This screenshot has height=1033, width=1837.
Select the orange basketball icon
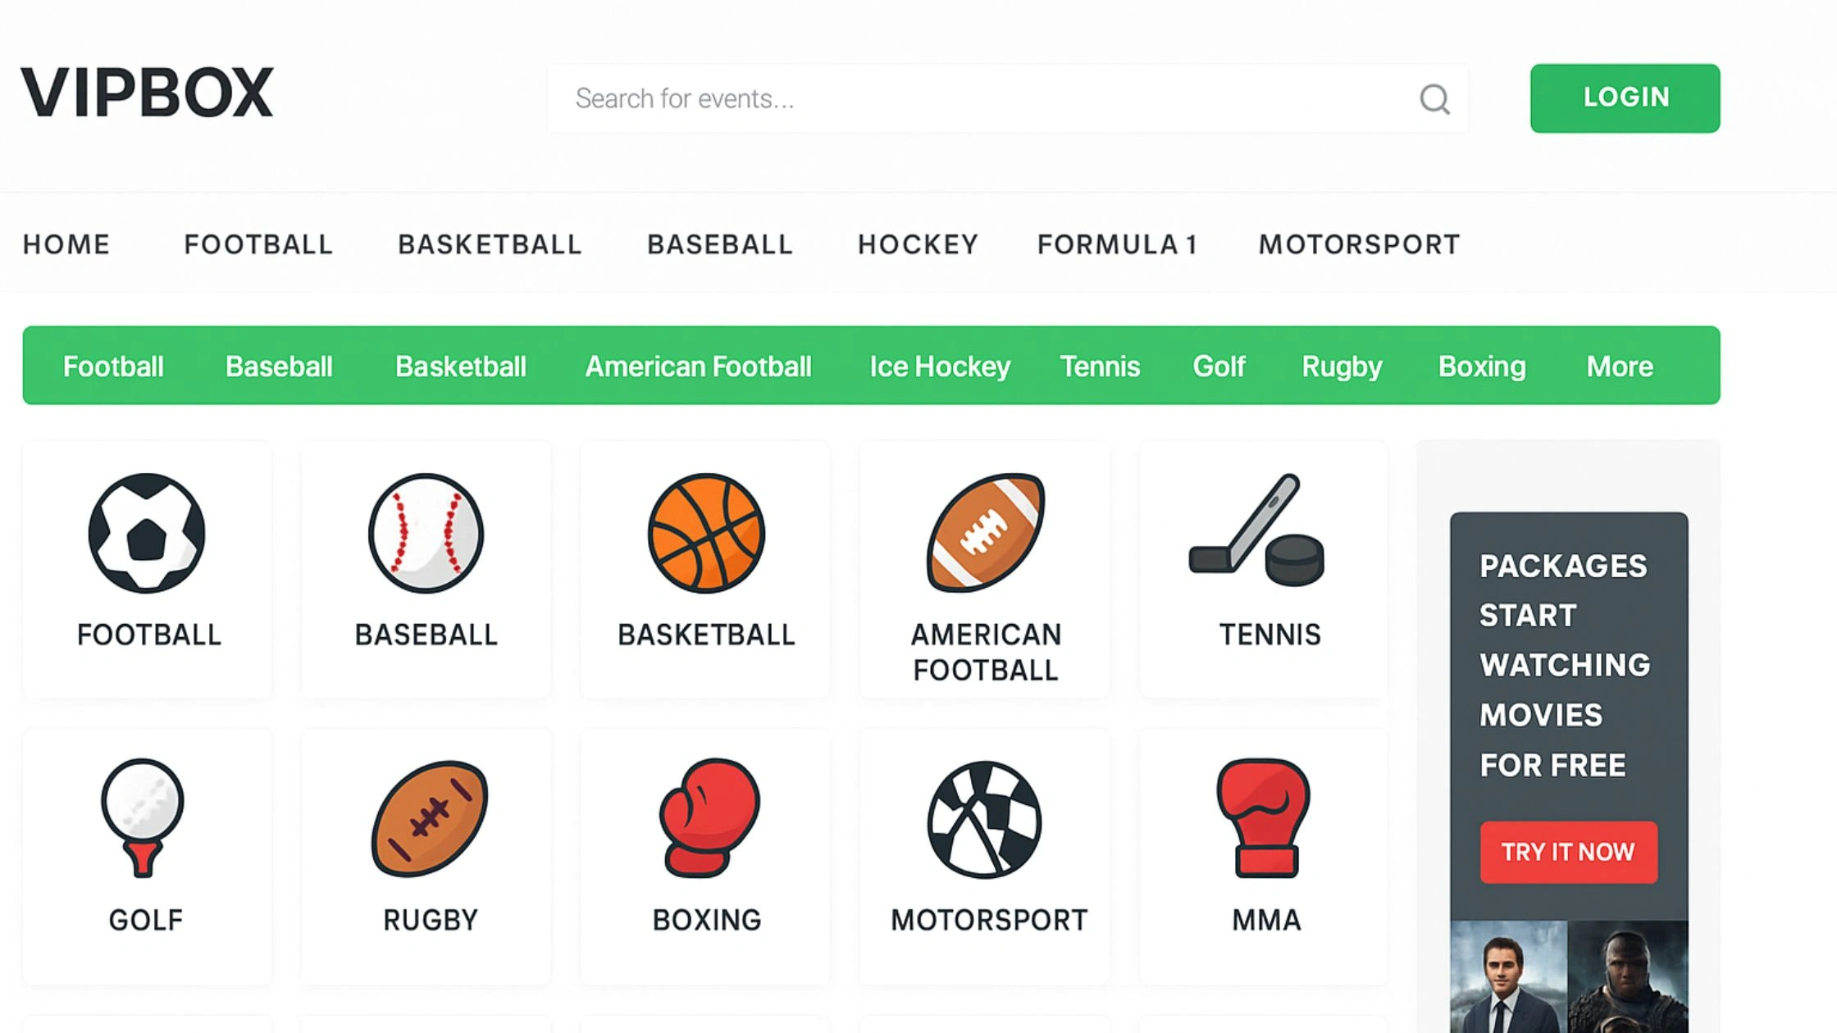tap(706, 533)
